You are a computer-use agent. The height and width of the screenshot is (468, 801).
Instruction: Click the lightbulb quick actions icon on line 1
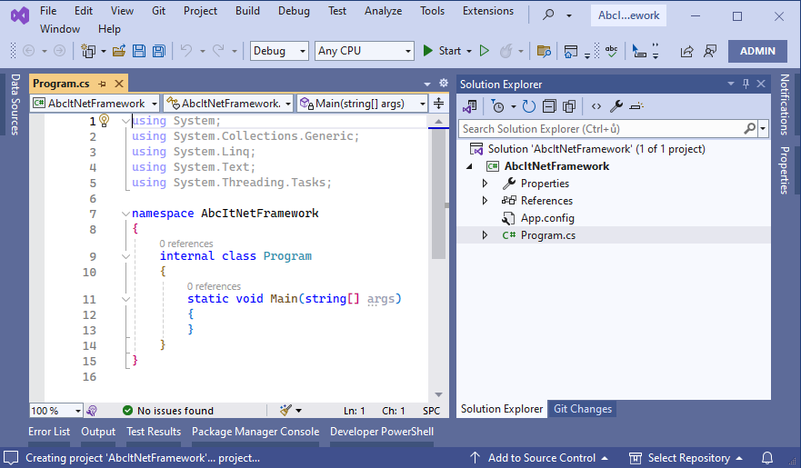105,121
